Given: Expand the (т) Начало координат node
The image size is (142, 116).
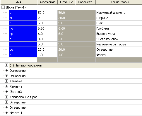Looking at the screenshot, I should coord(6,65).
